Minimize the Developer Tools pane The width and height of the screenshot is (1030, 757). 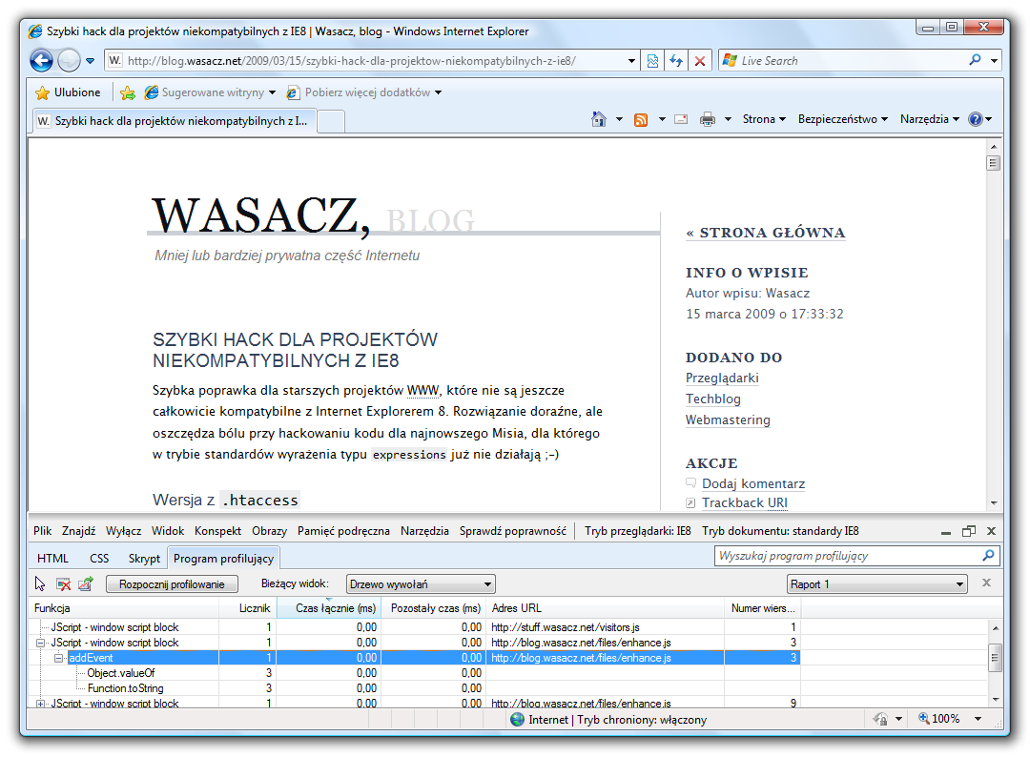tap(946, 532)
